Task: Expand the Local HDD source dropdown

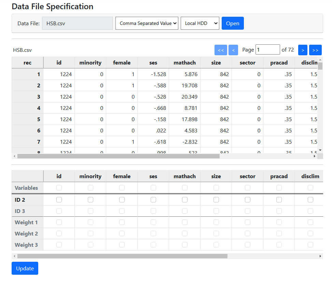Action: tap(200, 23)
